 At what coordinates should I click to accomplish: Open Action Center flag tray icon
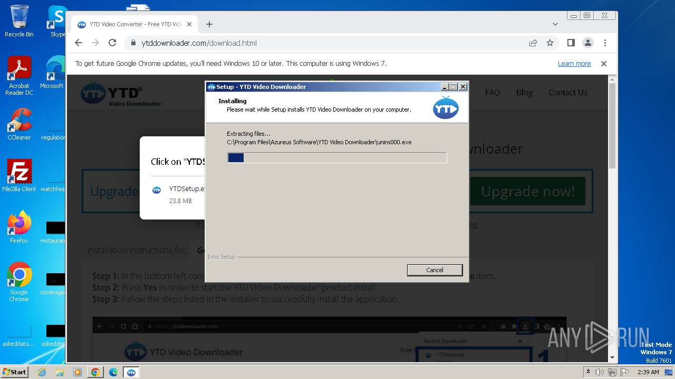click(624, 372)
